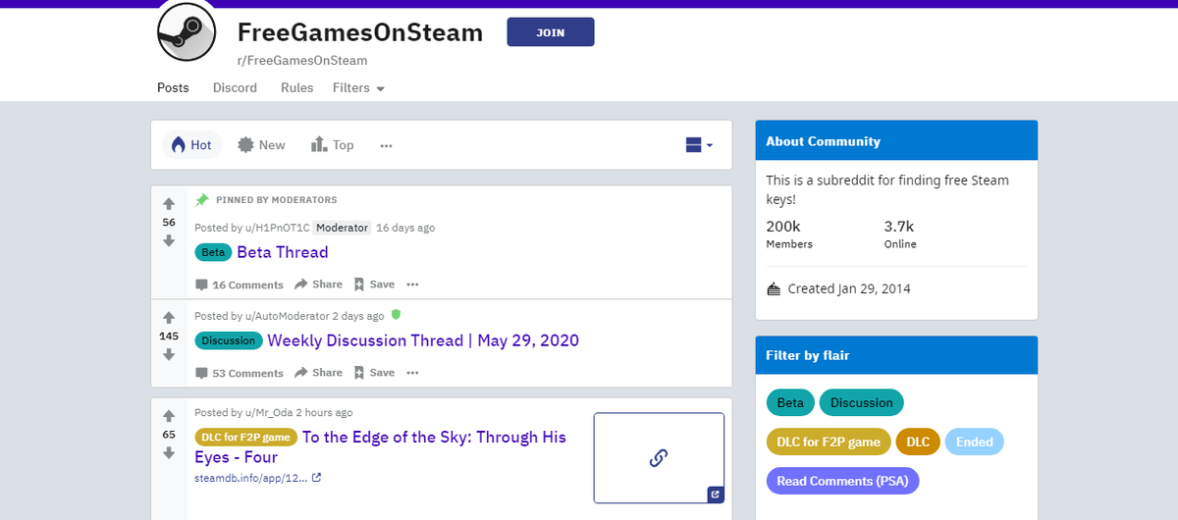Click the 200k Members count
The height and width of the screenshot is (520, 1178).
[789, 234]
